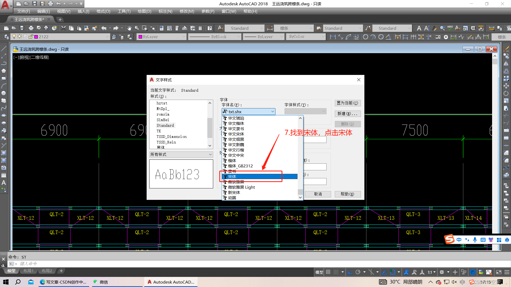Toggle Ortho mode in status bar
The image size is (511, 287).
[x=350, y=272]
